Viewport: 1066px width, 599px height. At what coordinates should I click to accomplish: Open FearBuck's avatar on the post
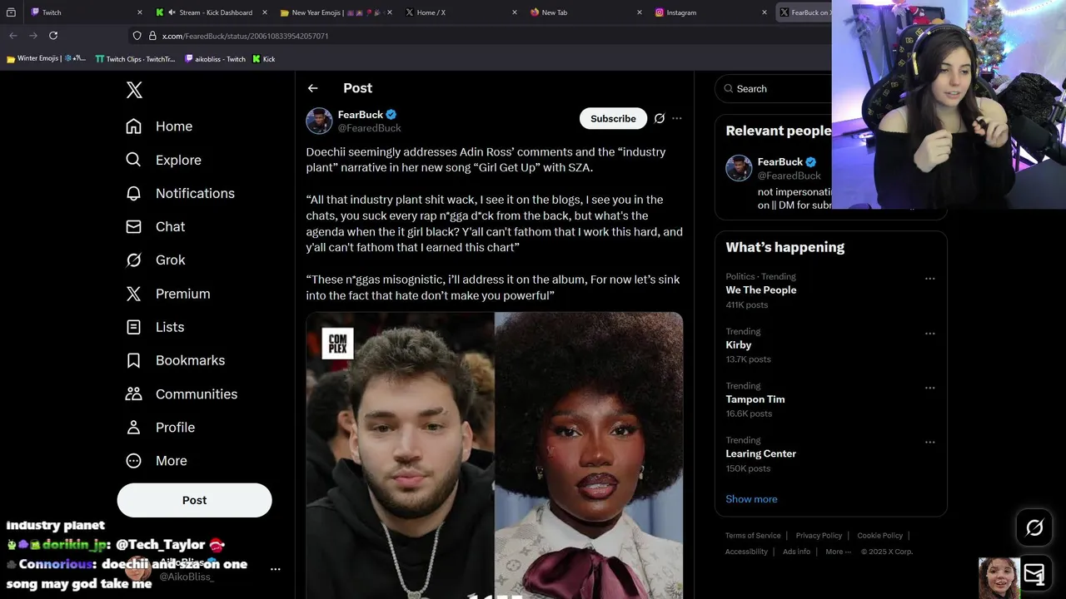[x=319, y=121]
